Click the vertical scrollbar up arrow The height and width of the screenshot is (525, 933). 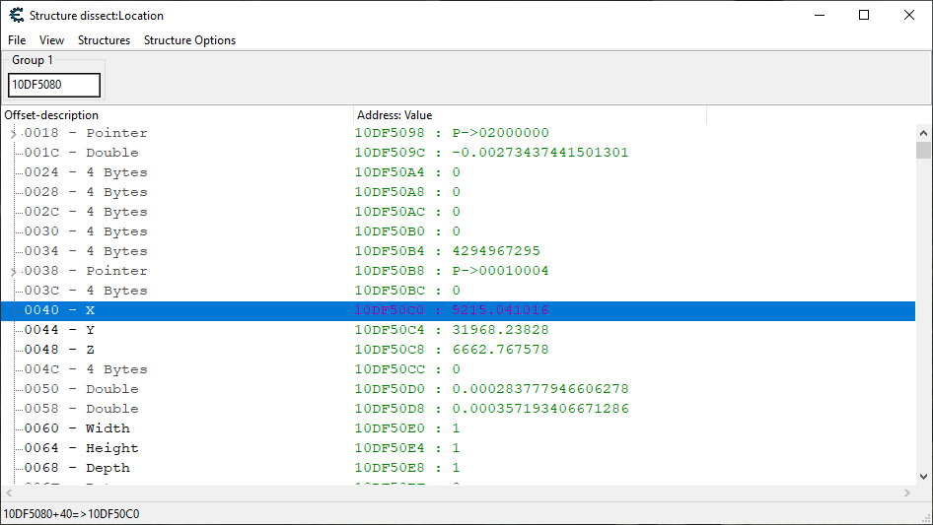tap(923, 132)
